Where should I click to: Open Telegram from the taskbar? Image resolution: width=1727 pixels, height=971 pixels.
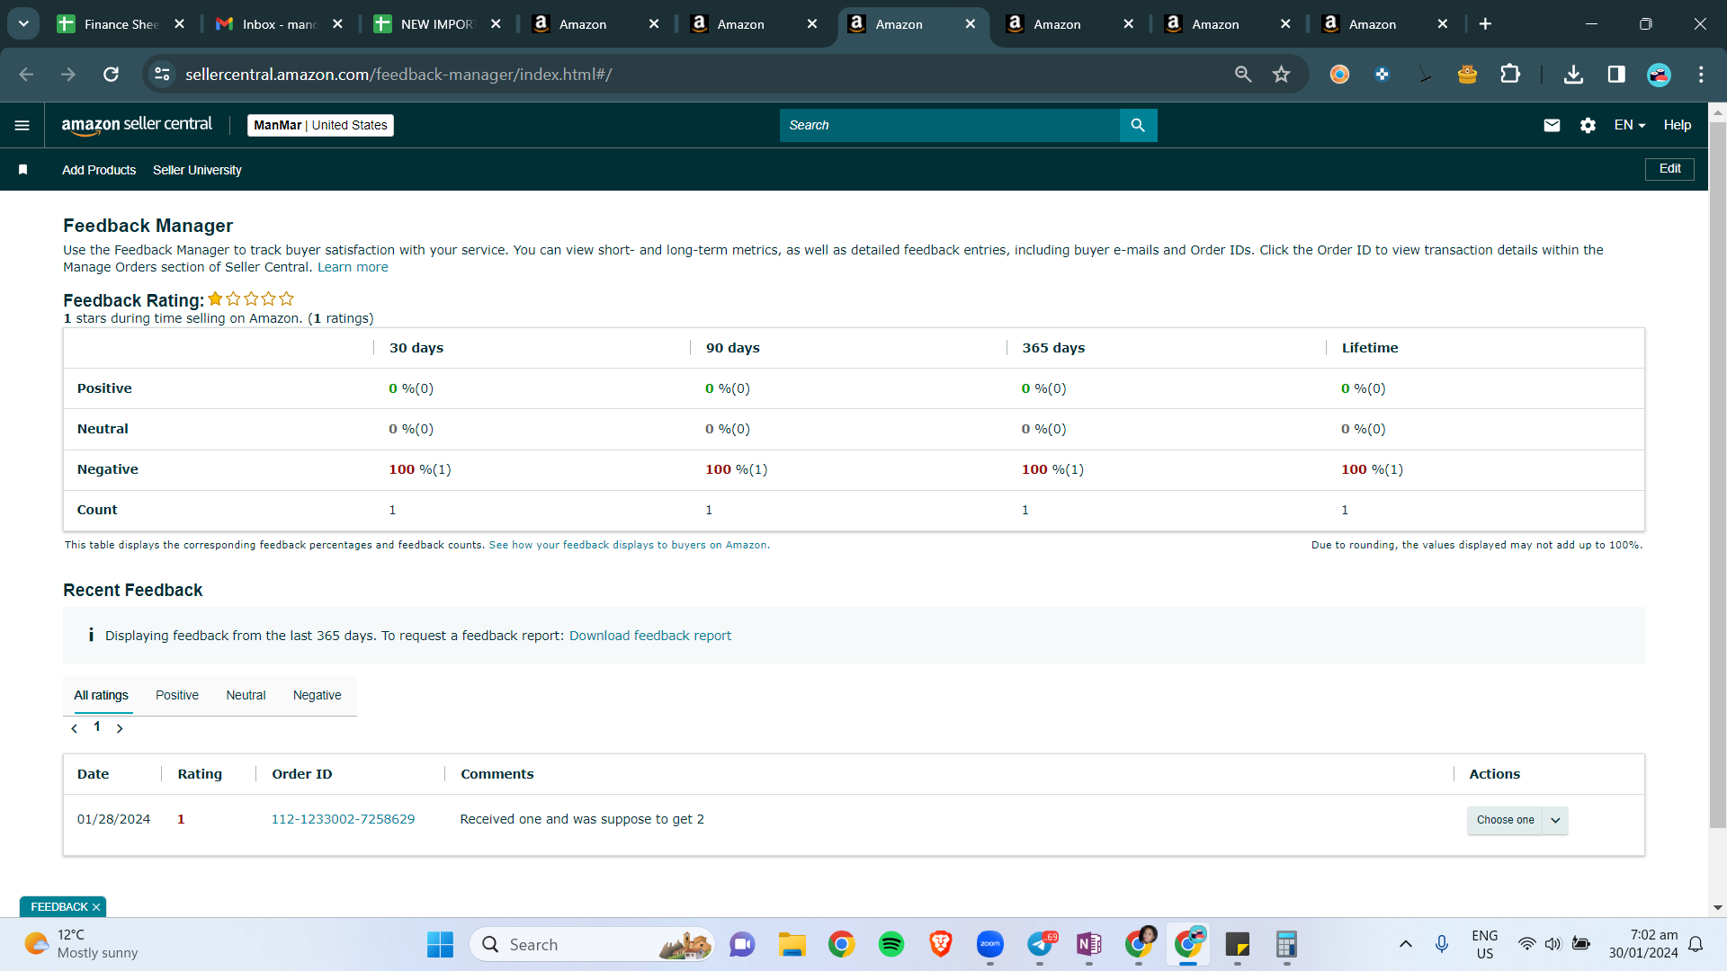coord(1041,944)
